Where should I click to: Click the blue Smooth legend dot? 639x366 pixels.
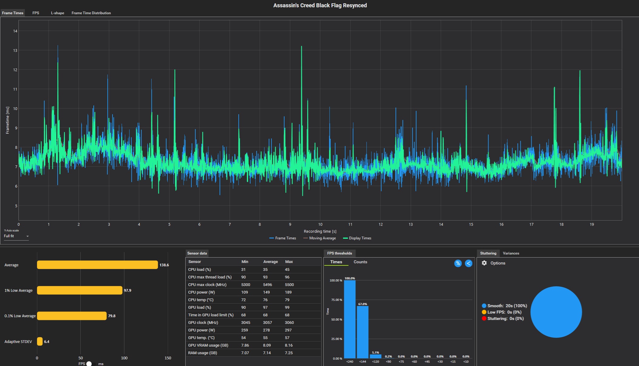click(x=484, y=306)
